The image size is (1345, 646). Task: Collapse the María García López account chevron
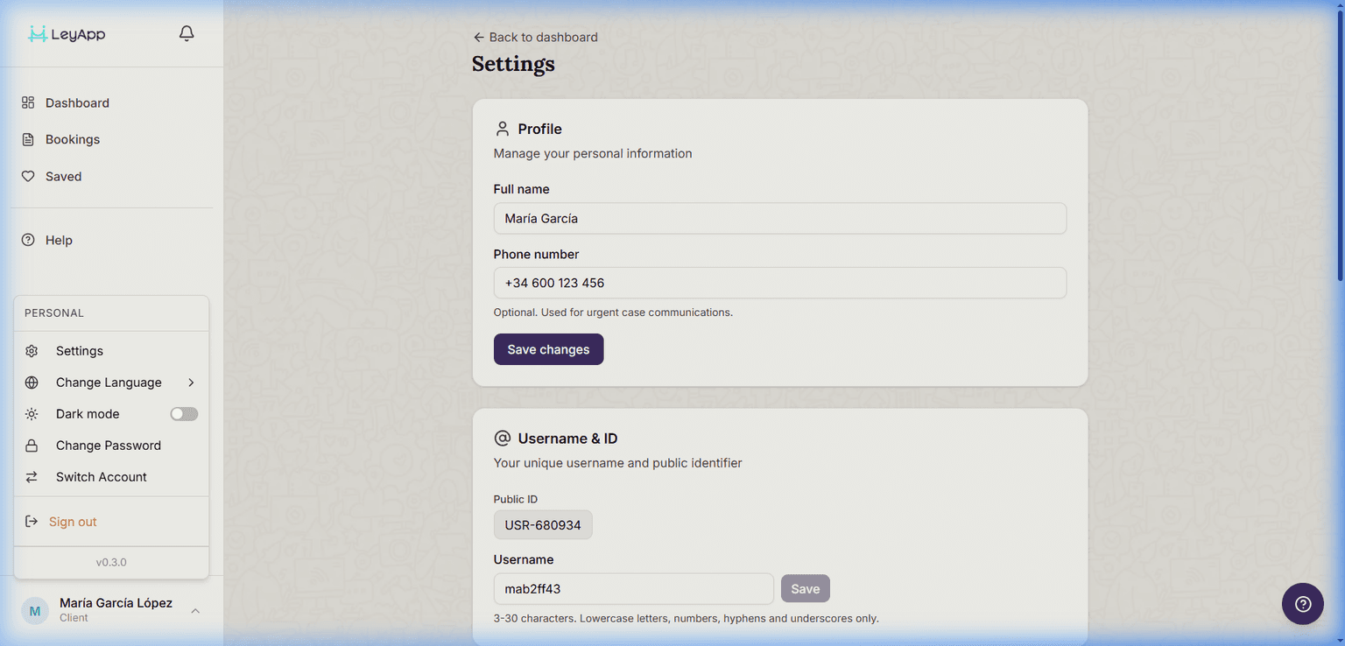pyautogui.click(x=194, y=610)
